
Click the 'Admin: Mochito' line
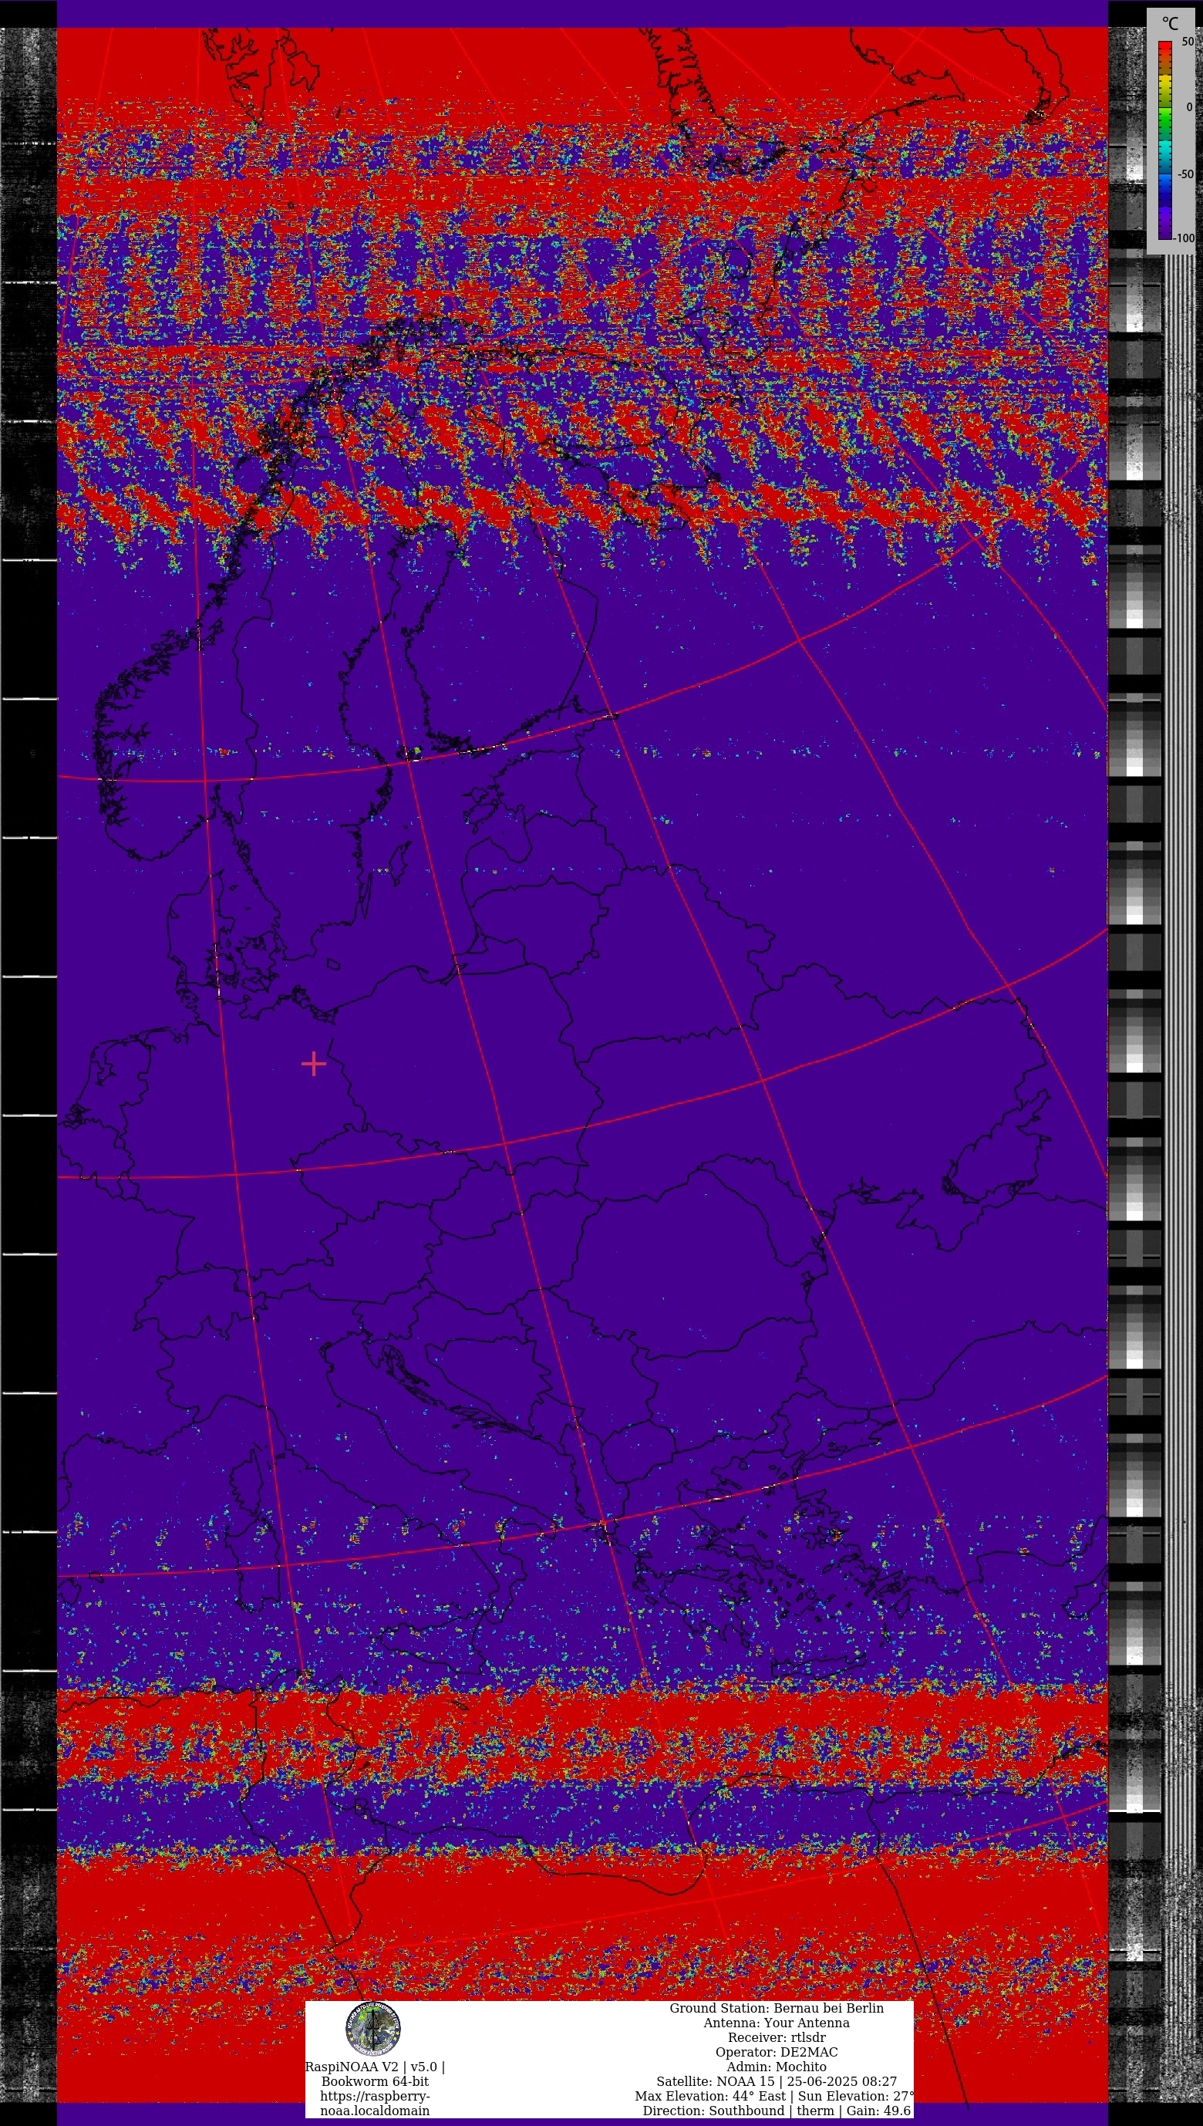tap(777, 2067)
